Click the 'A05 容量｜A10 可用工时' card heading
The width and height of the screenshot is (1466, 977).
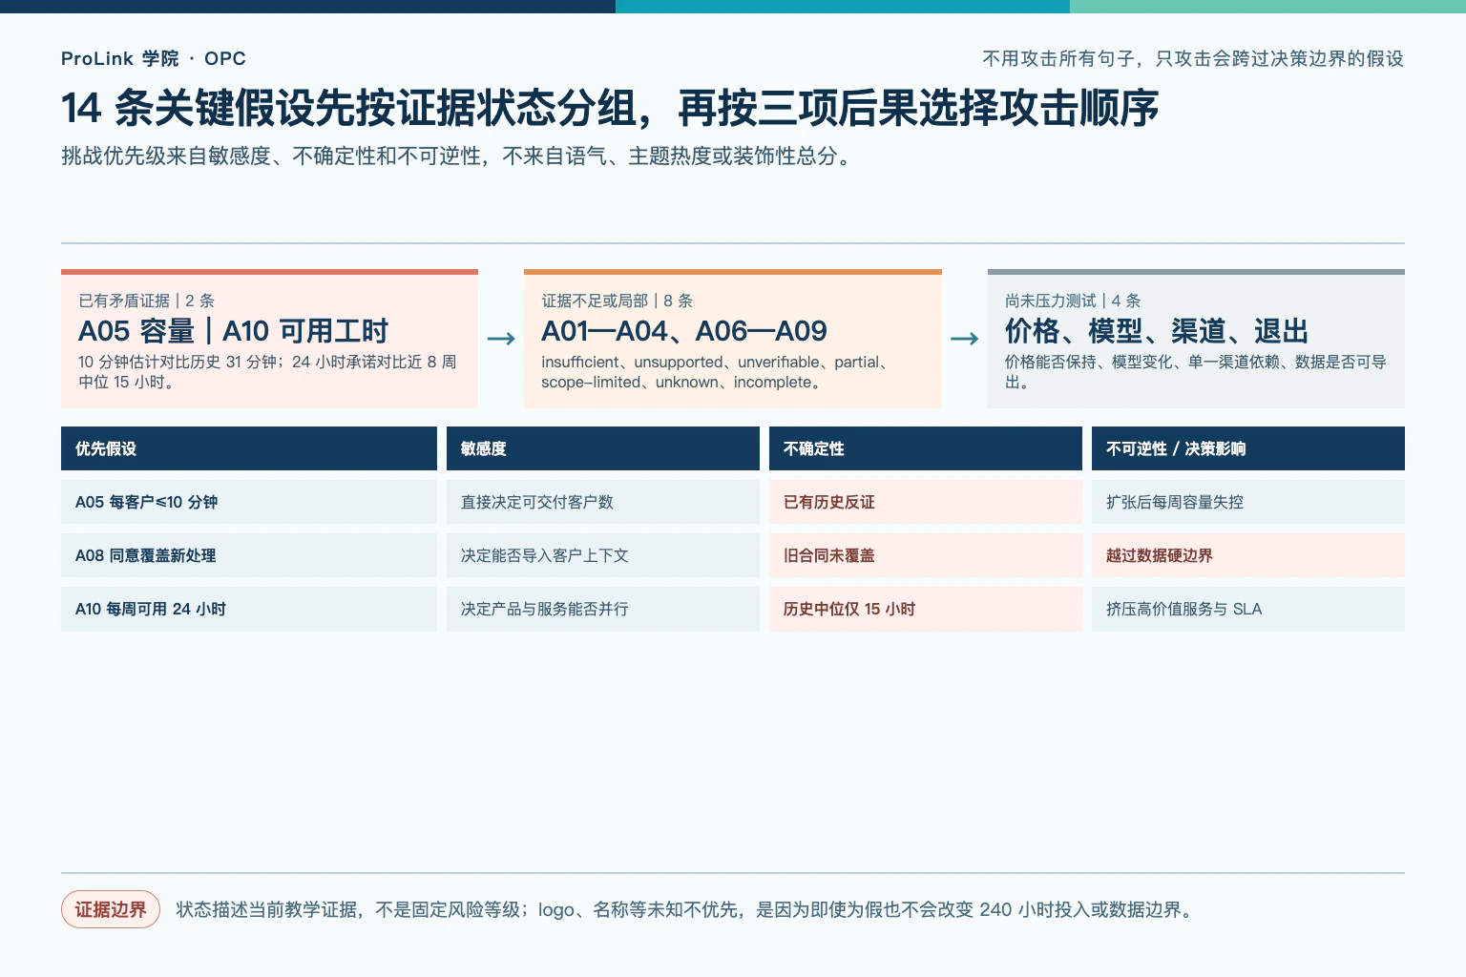click(x=233, y=331)
